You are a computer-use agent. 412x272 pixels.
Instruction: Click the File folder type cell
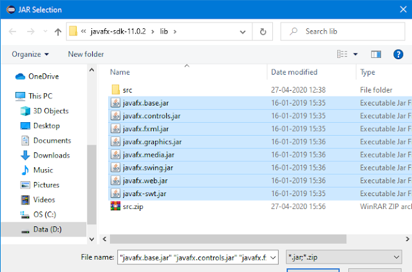[376, 90]
